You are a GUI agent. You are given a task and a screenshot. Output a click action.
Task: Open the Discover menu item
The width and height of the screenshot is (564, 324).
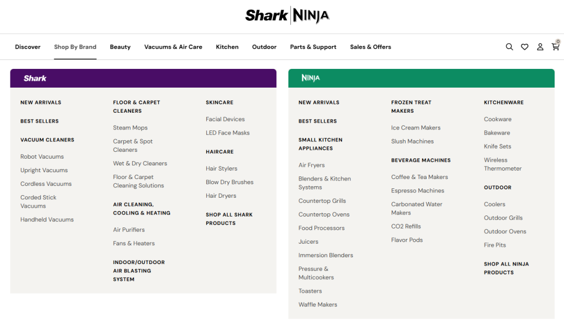(x=28, y=47)
